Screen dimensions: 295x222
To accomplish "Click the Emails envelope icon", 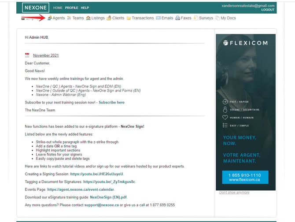I will [158, 18].
